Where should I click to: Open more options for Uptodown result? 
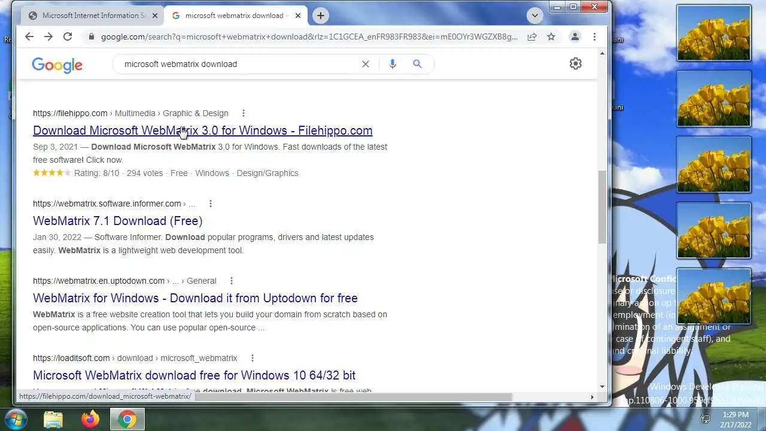click(x=231, y=281)
